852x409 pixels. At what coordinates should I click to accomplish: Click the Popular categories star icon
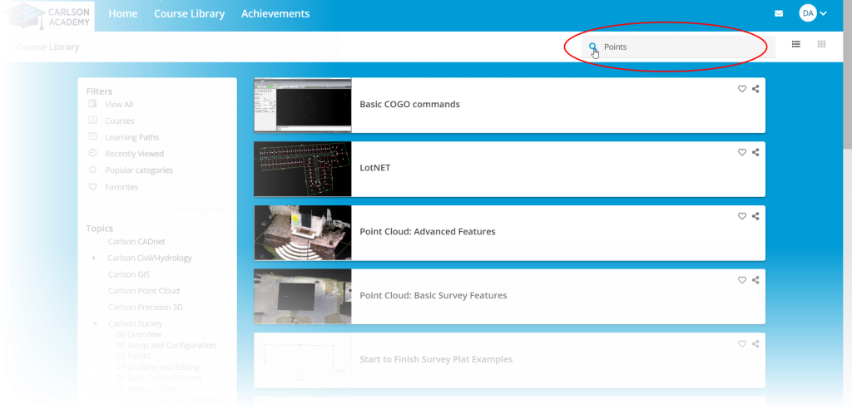tap(93, 170)
